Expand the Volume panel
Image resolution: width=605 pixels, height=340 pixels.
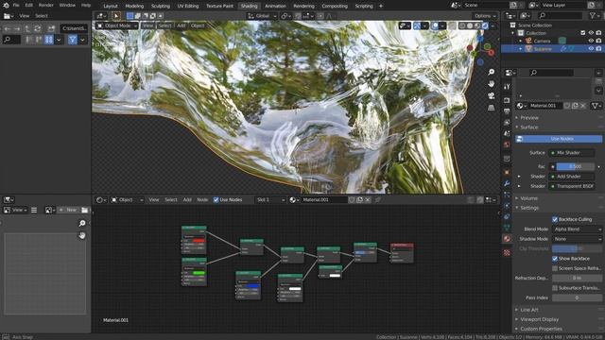[x=528, y=198]
